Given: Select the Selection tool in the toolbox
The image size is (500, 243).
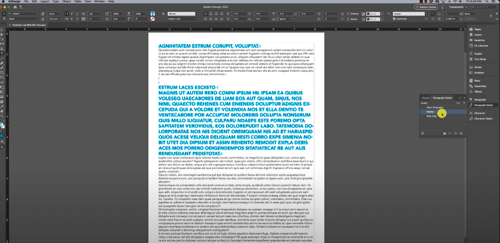Looking at the screenshot, I should coord(2,30).
